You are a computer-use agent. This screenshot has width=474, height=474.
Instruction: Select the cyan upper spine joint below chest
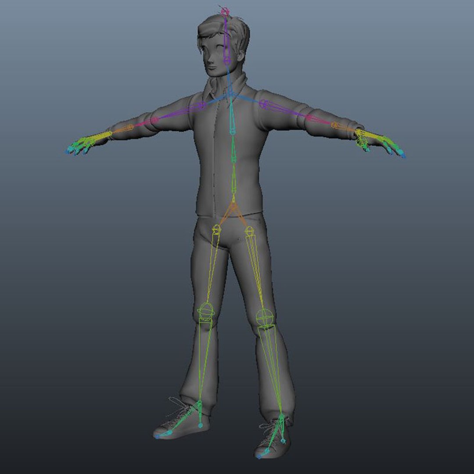click(232, 132)
